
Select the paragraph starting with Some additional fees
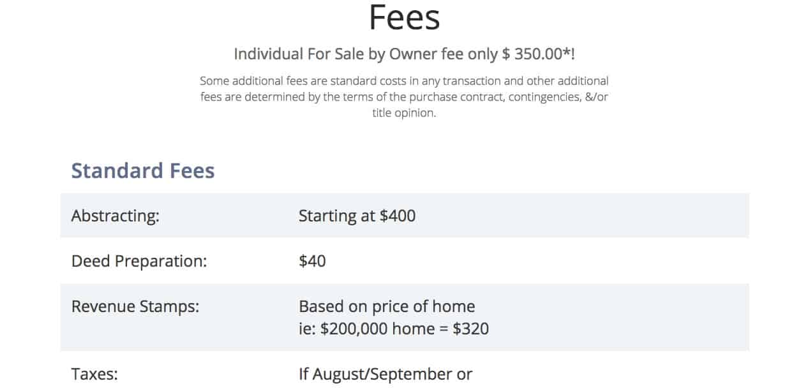(x=404, y=98)
